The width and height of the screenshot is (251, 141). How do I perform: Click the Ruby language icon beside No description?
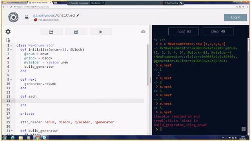[35, 20]
